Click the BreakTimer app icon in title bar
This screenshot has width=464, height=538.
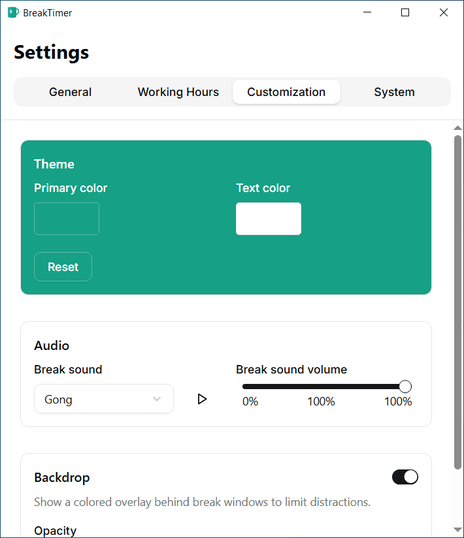tap(13, 12)
